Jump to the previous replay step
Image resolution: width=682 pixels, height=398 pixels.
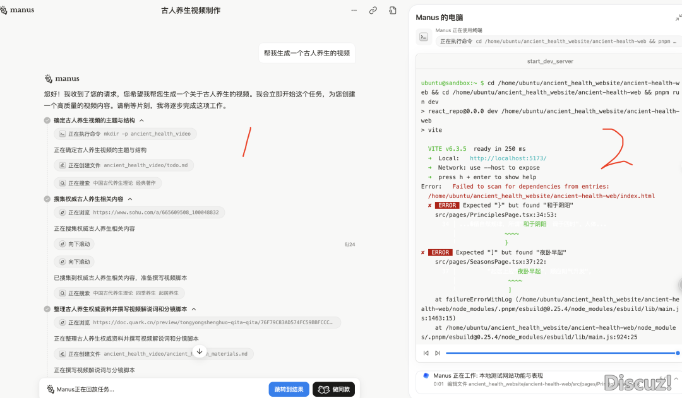tap(426, 353)
